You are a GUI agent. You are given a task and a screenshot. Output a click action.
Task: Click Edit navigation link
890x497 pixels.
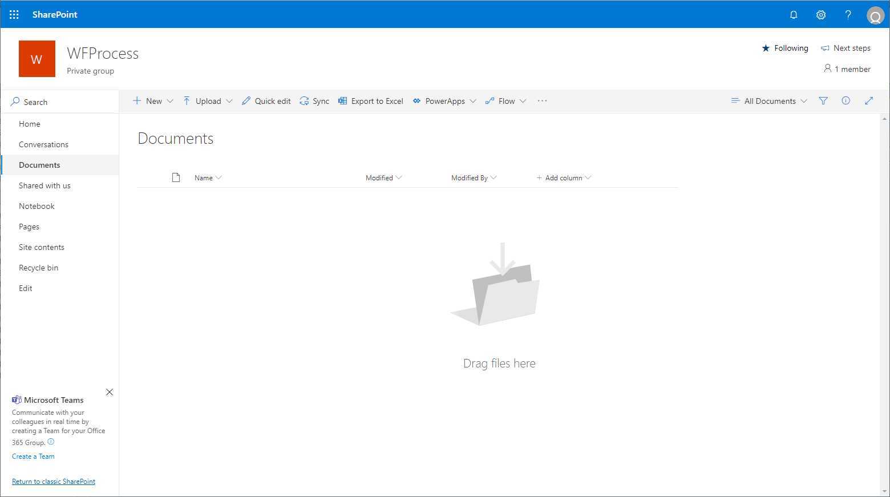point(26,288)
